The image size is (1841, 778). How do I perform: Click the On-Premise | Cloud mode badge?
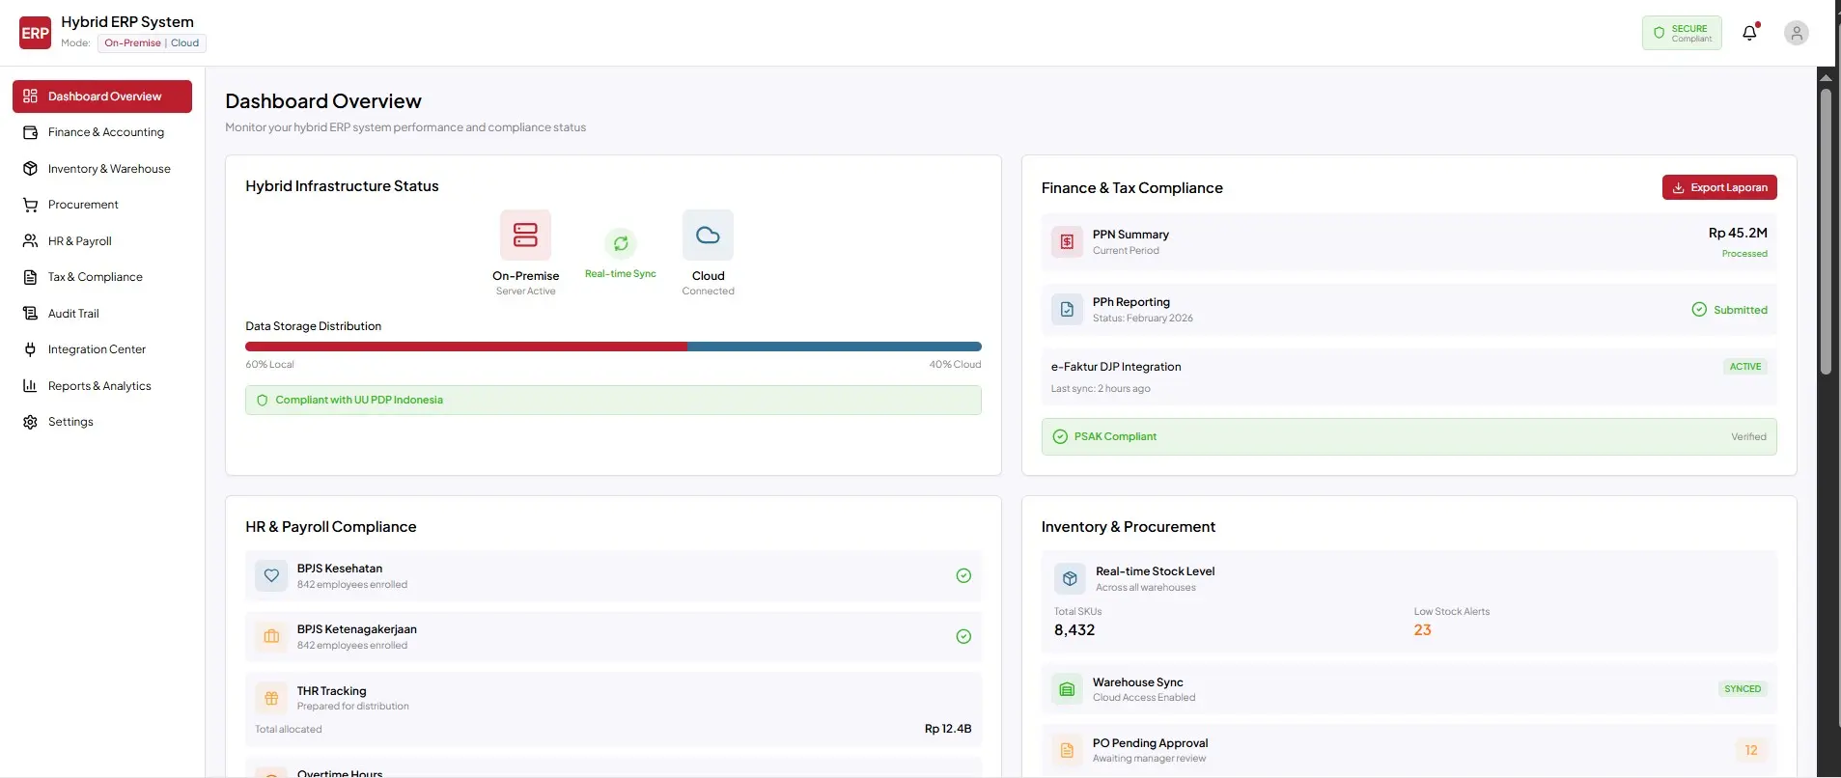(x=152, y=43)
